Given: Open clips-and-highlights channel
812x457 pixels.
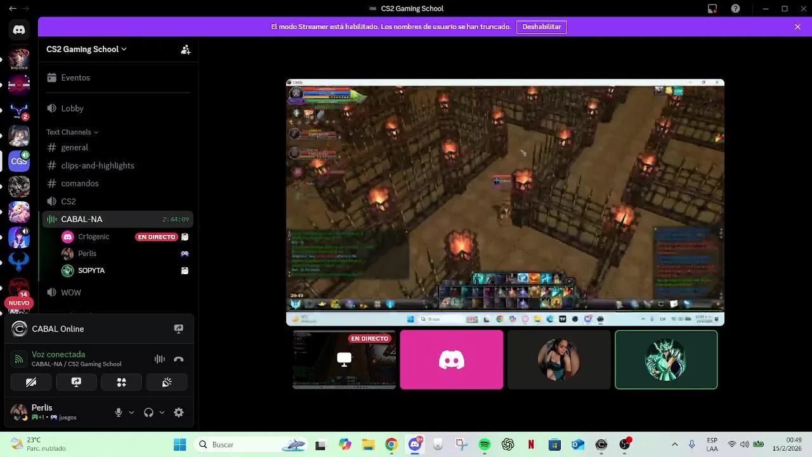Looking at the screenshot, I should point(118,166).
